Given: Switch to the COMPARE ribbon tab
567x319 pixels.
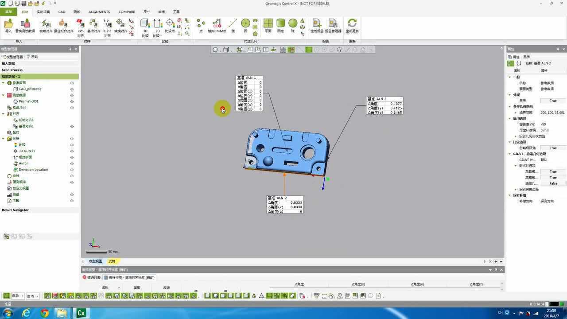Looking at the screenshot, I should click(127, 12).
